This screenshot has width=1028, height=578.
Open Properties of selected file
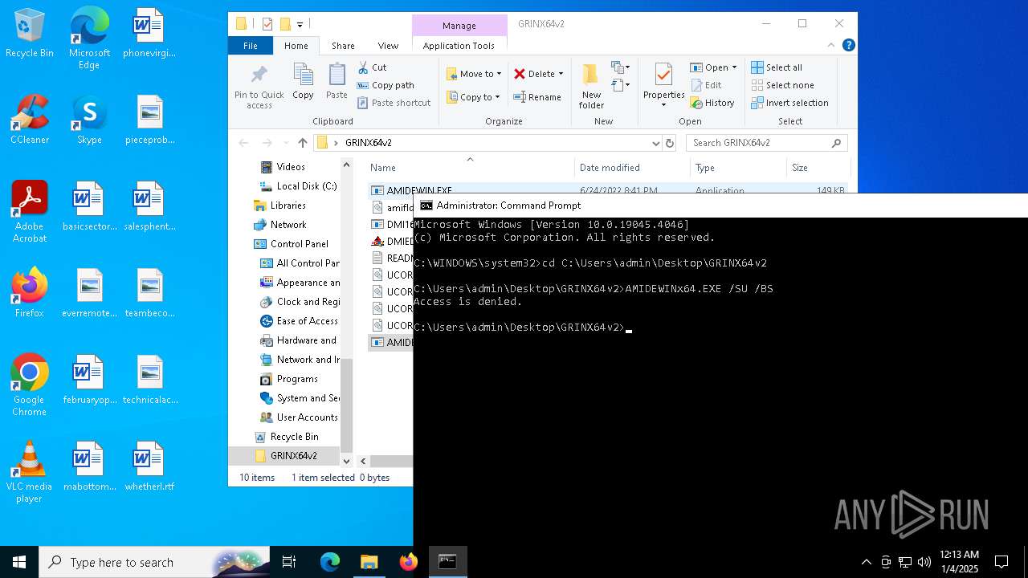[x=663, y=86]
